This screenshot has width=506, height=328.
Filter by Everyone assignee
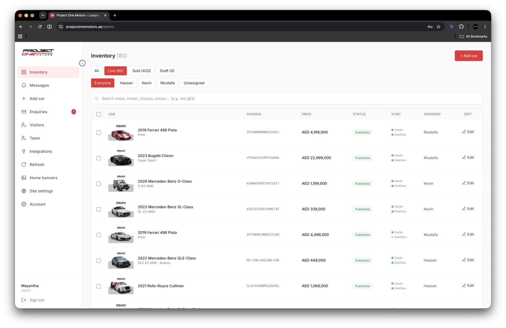[x=103, y=83]
